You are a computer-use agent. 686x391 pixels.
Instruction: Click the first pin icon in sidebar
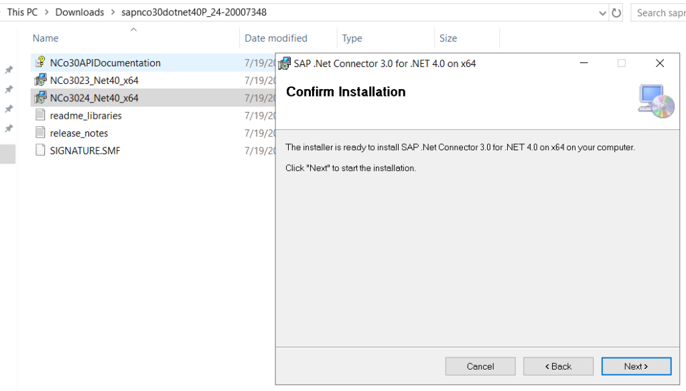(8, 70)
